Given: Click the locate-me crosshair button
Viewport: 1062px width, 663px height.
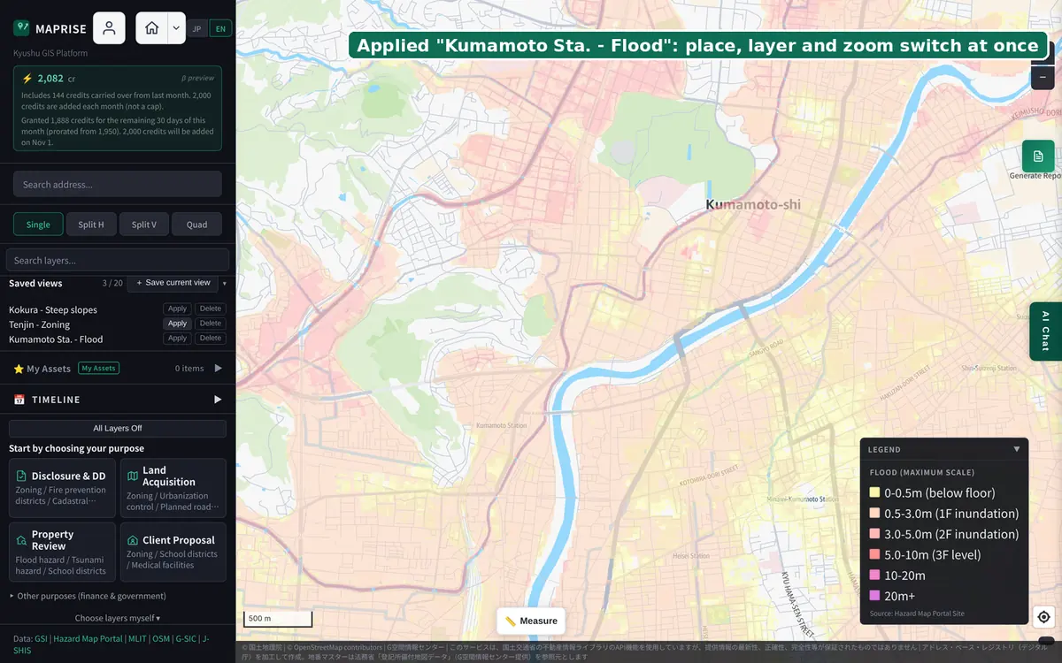Looking at the screenshot, I should tap(1043, 617).
